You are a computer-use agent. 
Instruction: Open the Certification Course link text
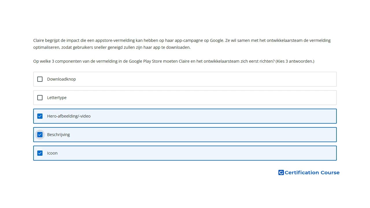[x=312, y=172]
